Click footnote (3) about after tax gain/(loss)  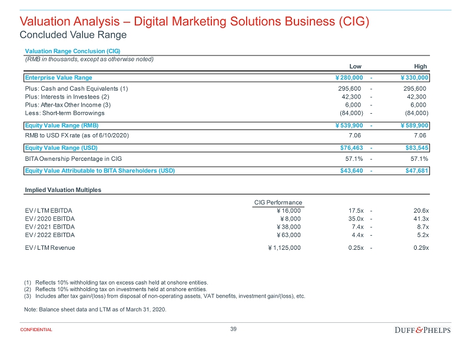point(165,296)
